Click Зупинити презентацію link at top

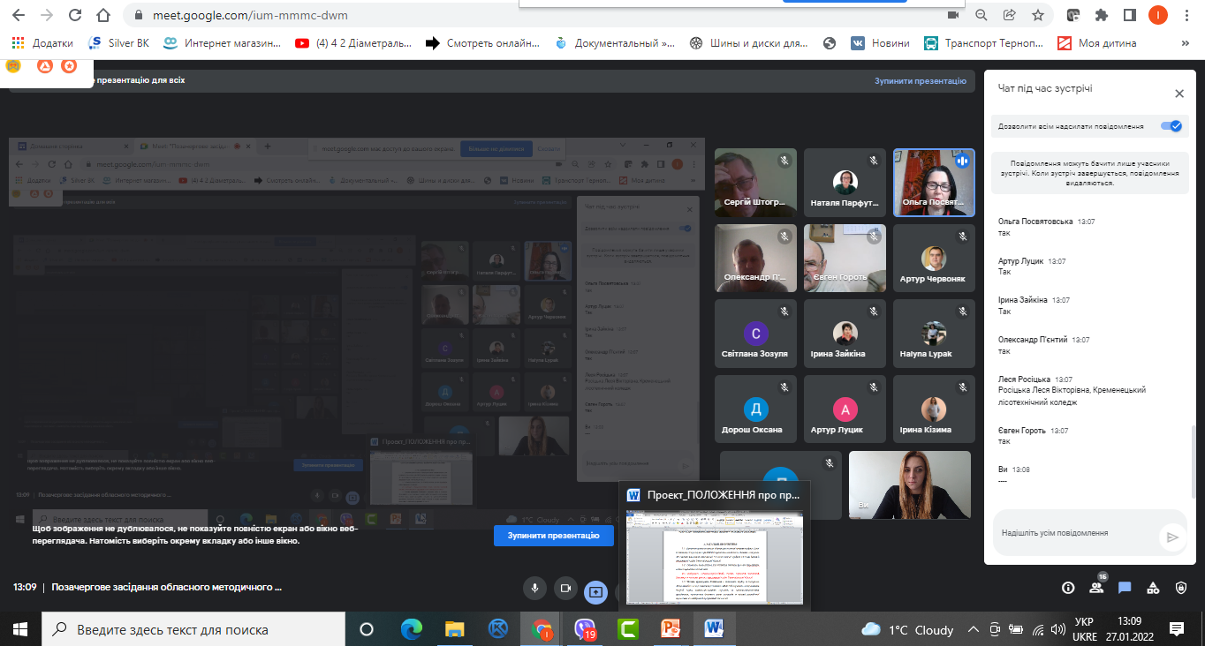tap(921, 81)
